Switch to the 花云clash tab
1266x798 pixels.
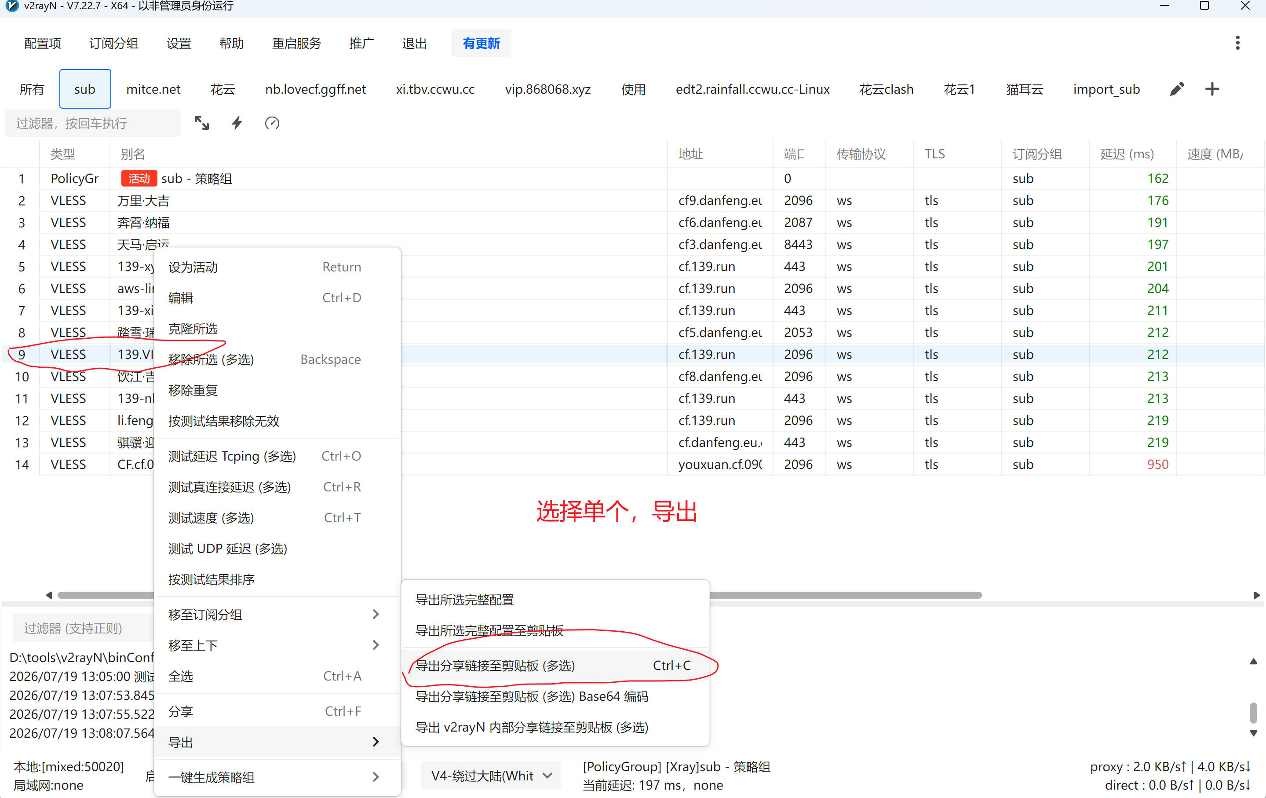point(887,89)
